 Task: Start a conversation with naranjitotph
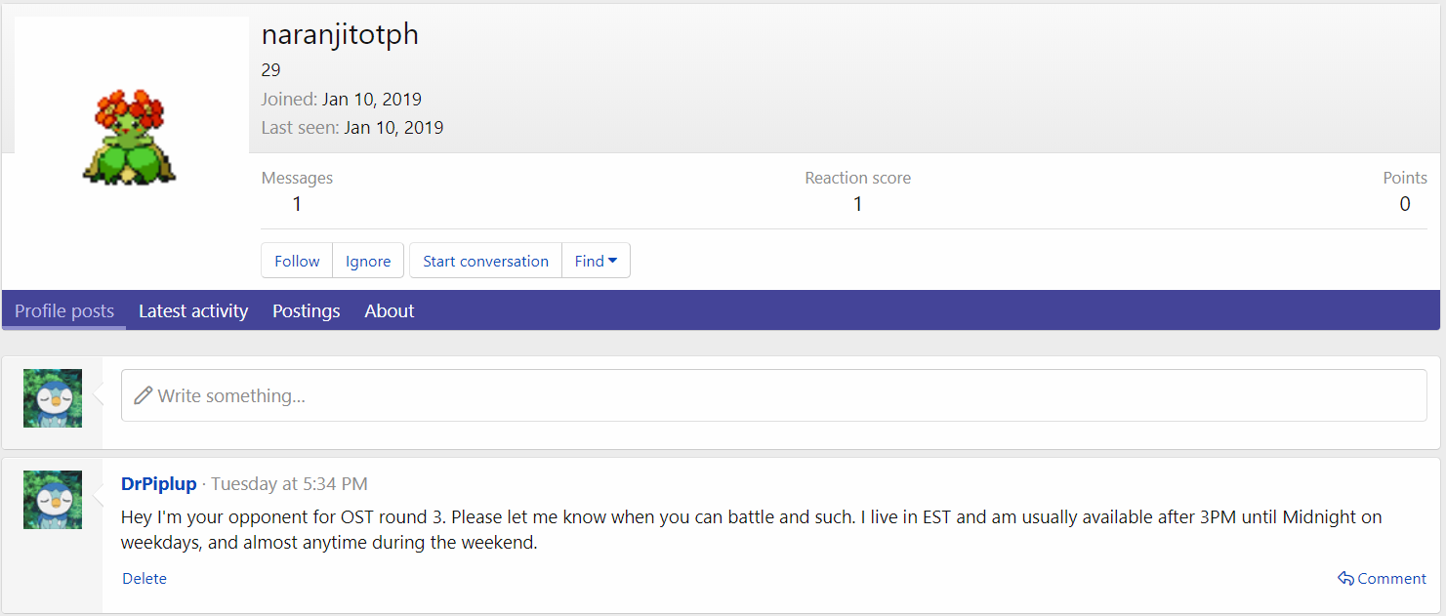[x=485, y=261]
